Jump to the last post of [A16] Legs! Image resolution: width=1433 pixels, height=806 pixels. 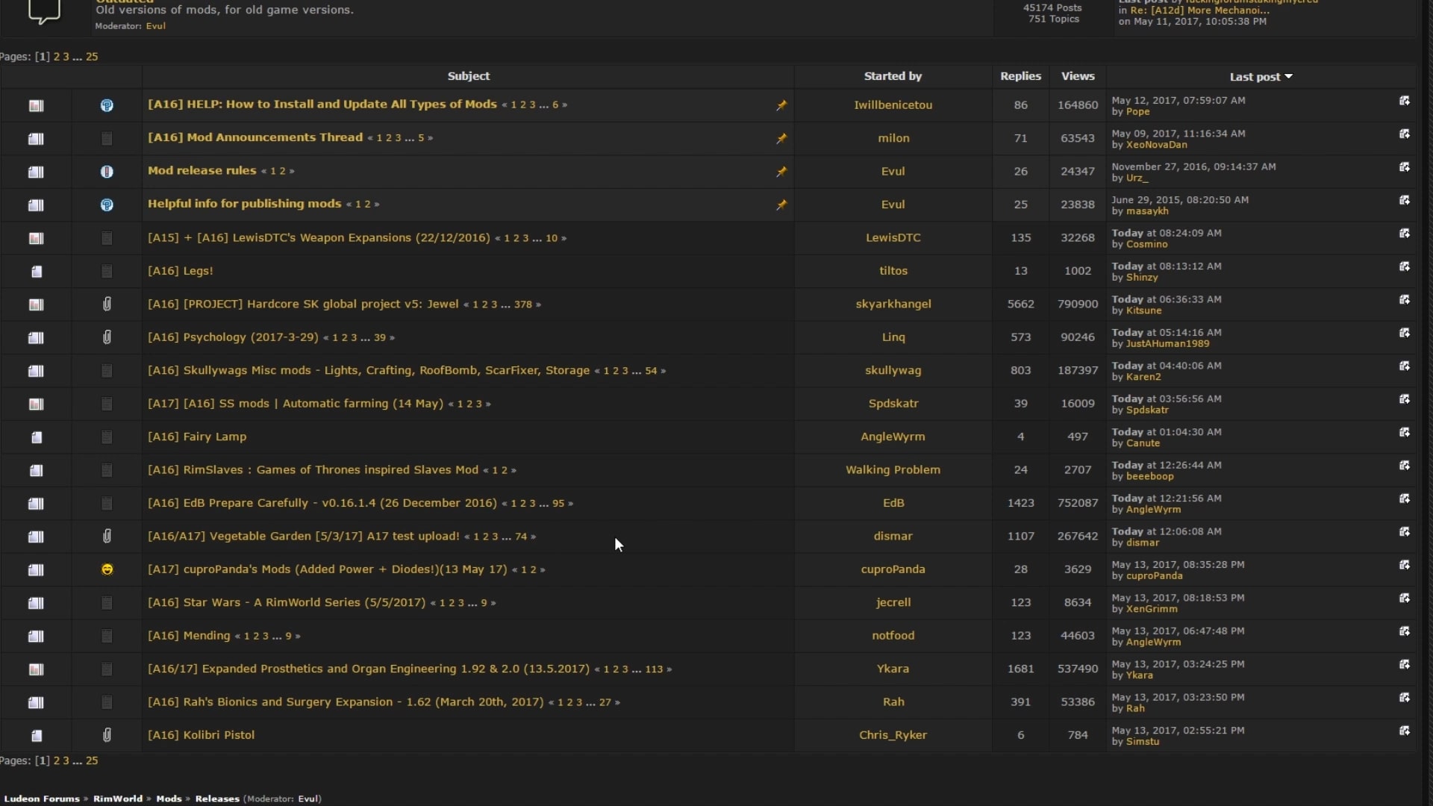tap(1406, 266)
